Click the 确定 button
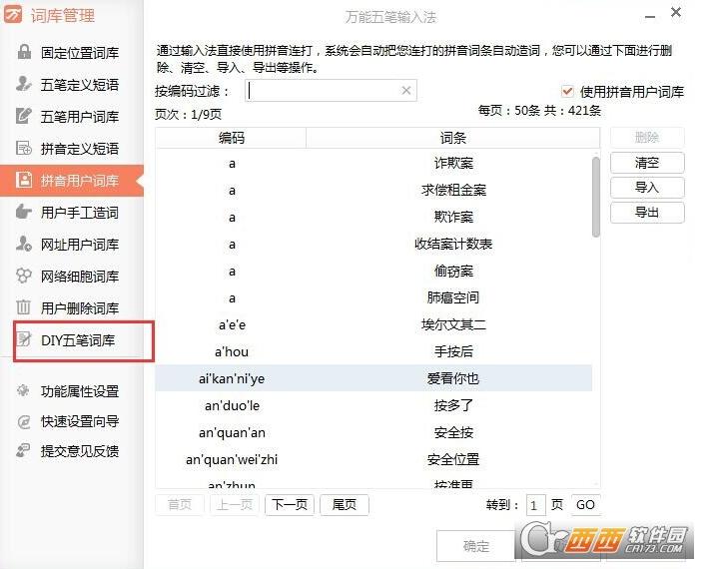Image resolution: width=714 pixels, height=569 pixels. point(476,546)
